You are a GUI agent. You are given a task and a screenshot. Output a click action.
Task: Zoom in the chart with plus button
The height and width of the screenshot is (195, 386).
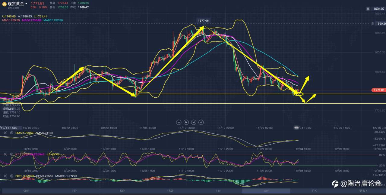[x=201, y=122]
